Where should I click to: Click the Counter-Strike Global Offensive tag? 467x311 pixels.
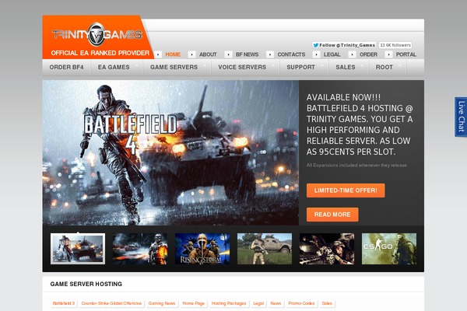111,303
